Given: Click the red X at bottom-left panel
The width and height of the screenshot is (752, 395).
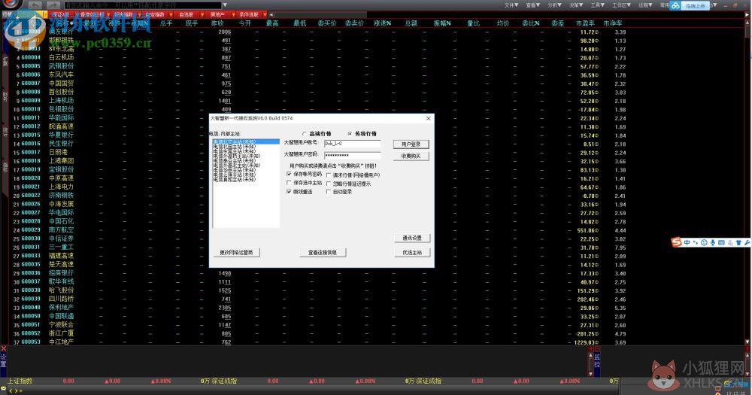Looking at the screenshot, I should (x=3, y=349).
